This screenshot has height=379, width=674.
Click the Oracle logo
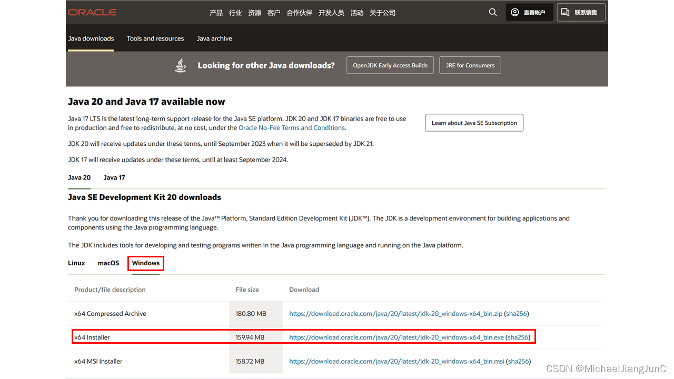(x=92, y=12)
